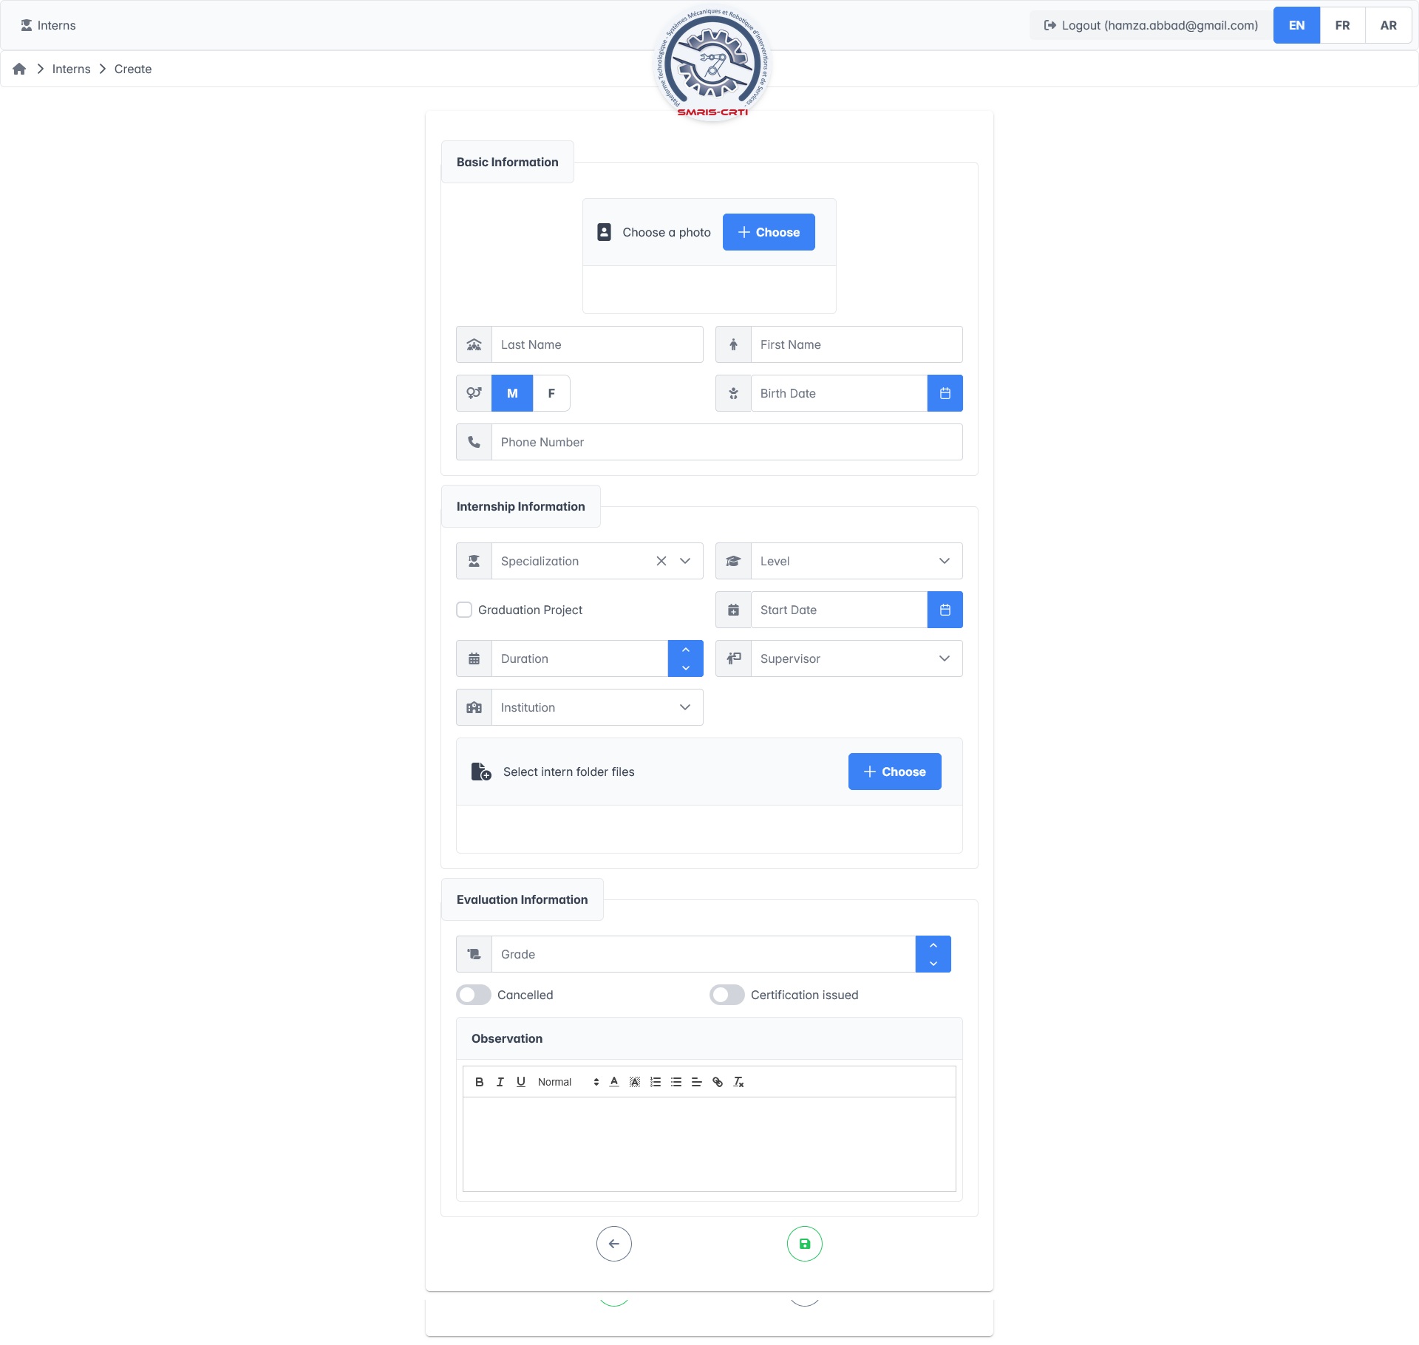Expand the Specialization dropdown
This screenshot has width=1419, height=1345.
685,561
